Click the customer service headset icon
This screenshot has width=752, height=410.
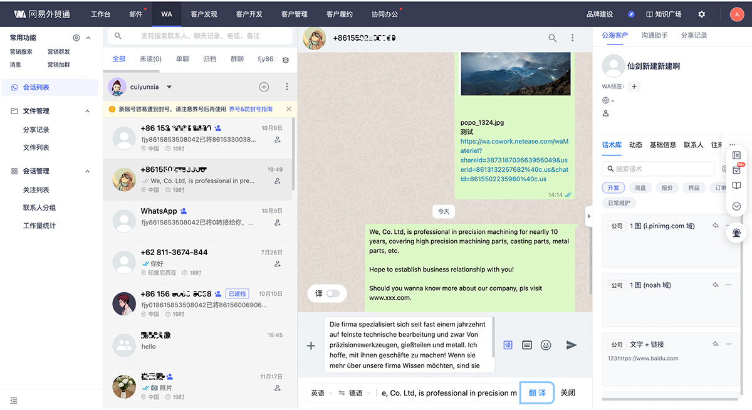click(x=737, y=233)
